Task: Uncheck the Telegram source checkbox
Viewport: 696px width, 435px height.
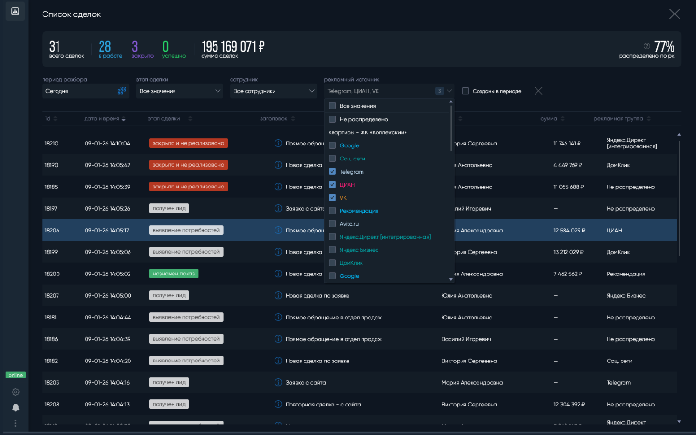Action: pyautogui.click(x=333, y=172)
